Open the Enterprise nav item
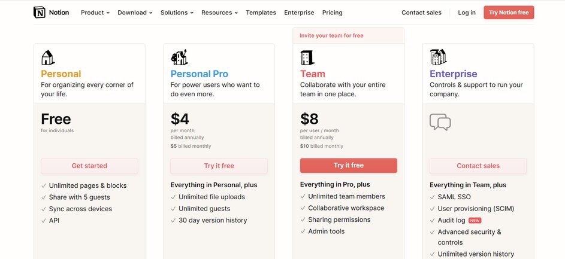The height and width of the screenshot is (259, 565). tap(299, 13)
